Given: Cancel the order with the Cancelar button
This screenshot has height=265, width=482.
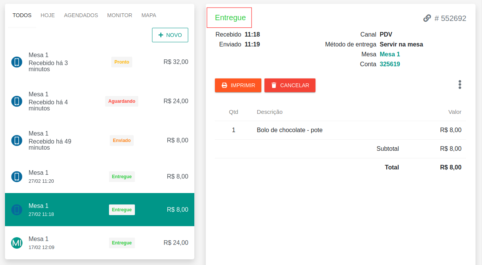Looking at the screenshot, I should (290, 85).
